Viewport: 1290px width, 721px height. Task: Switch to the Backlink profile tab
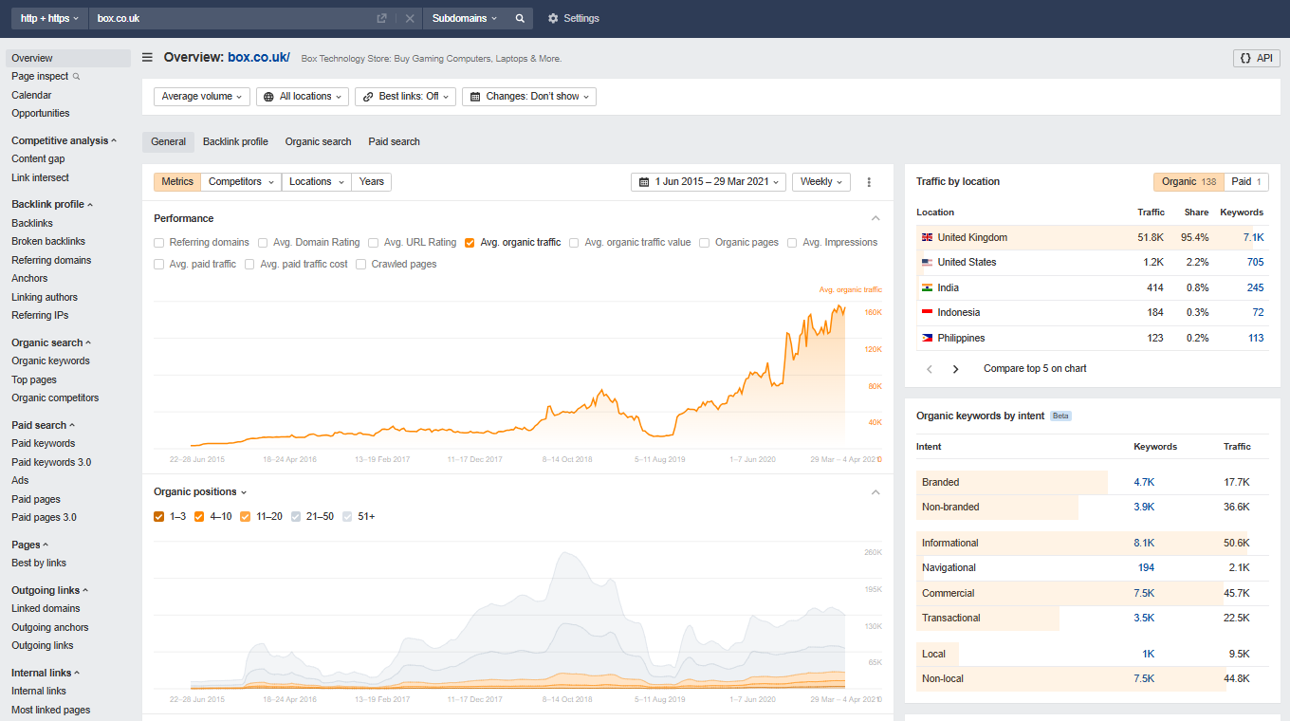235,142
